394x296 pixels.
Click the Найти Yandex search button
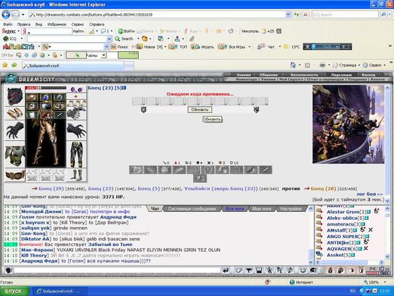tap(78, 31)
